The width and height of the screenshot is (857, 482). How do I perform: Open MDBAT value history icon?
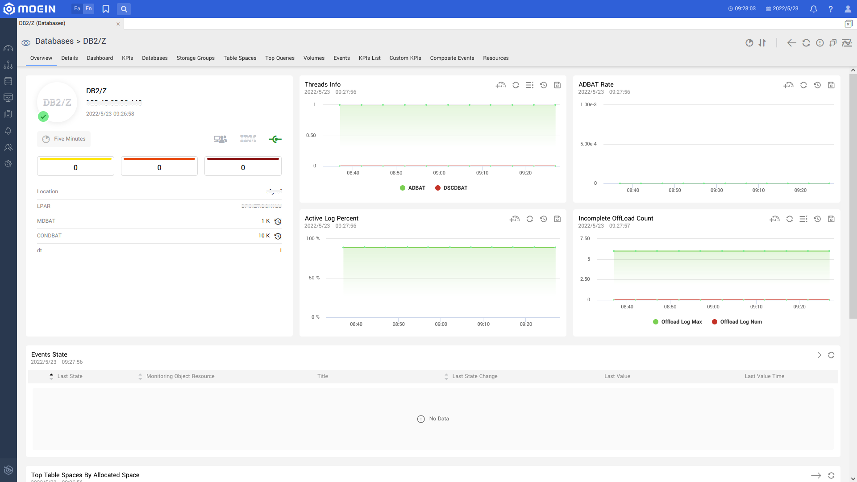click(x=278, y=221)
